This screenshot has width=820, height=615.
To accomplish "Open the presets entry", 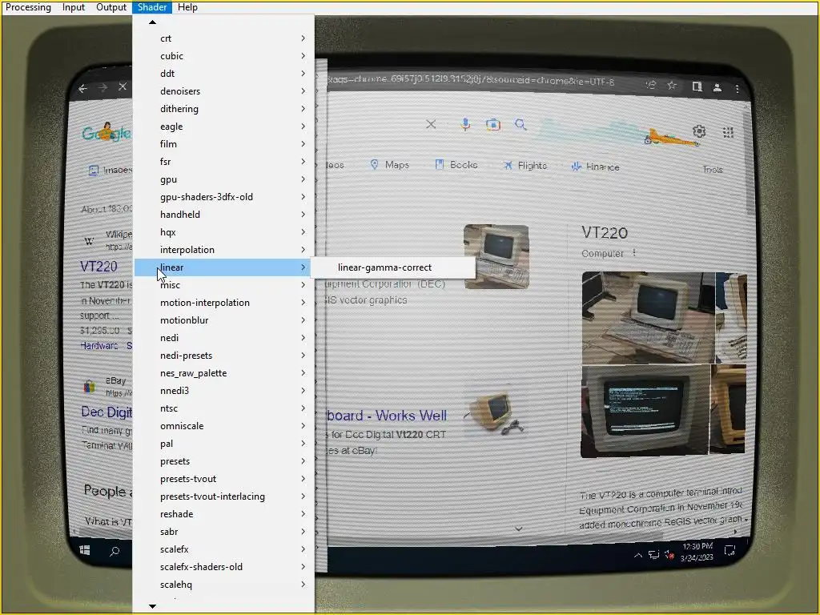I will point(224,461).
